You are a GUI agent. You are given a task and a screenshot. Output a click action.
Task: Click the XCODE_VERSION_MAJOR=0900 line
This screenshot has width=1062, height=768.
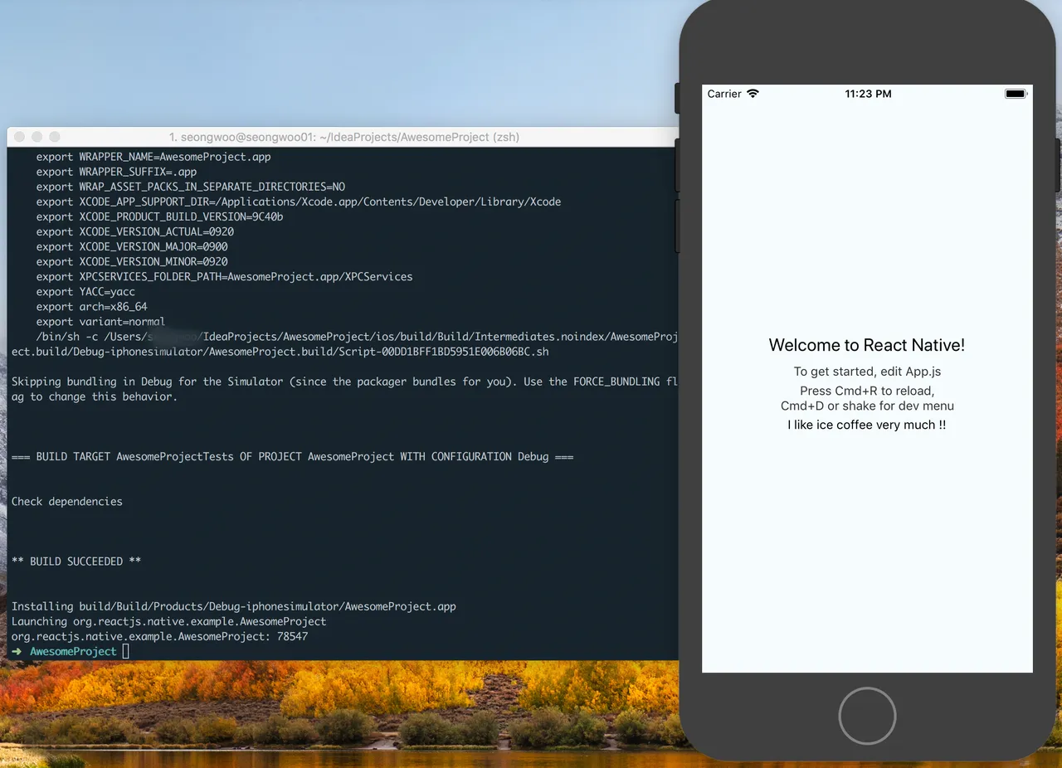[132, 246]
